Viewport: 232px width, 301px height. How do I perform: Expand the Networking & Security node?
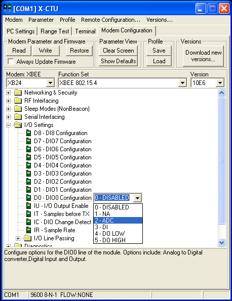[x=8, y=93]
